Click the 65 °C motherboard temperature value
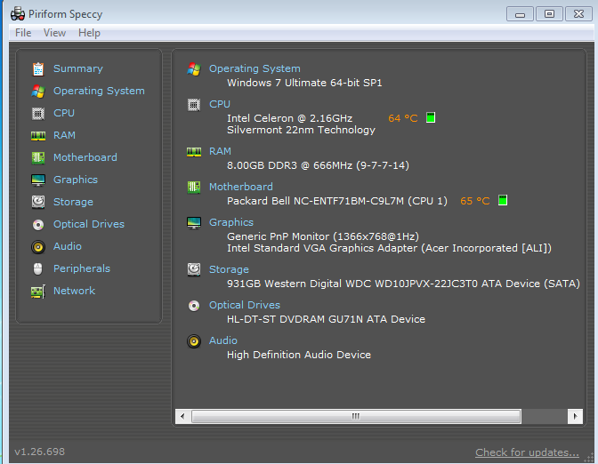Image resolution: width=598 pixels, height=464 pixels. tap(475, 201)
